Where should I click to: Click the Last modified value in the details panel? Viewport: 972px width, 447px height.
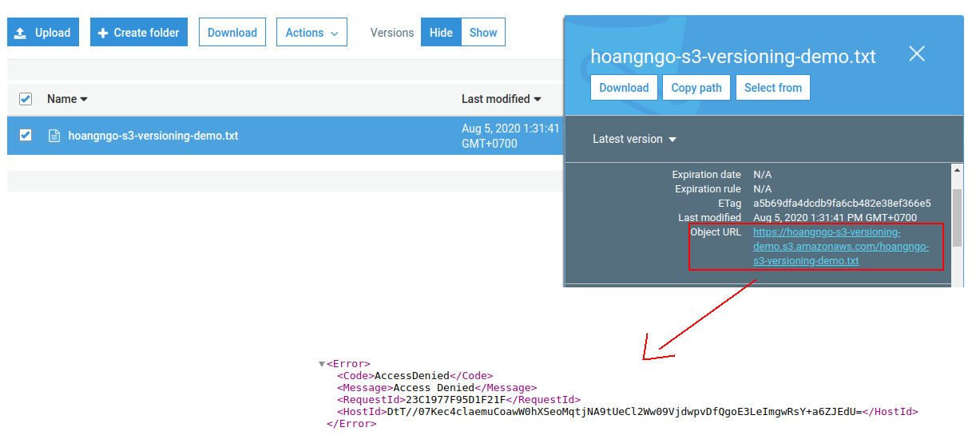835,218
